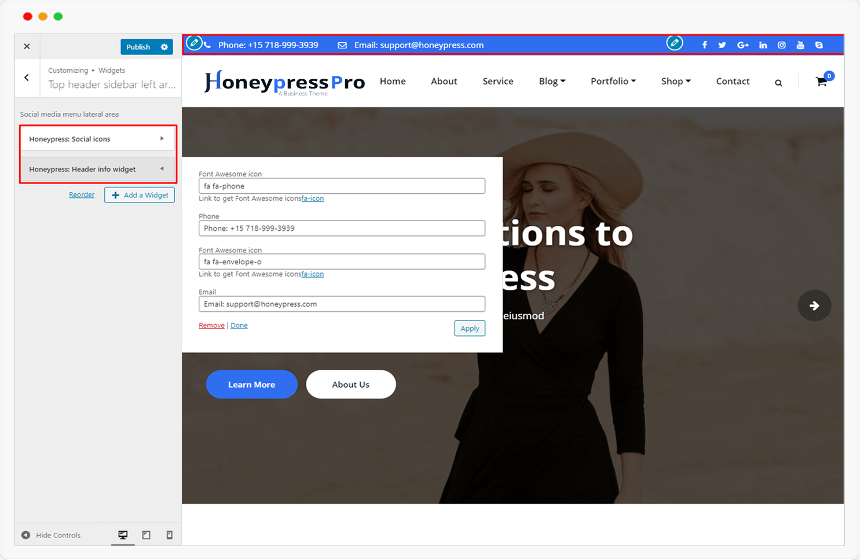Switch to mobile preview mode
Viewport: 860px width, 560px height.
(x=169, y=535)
